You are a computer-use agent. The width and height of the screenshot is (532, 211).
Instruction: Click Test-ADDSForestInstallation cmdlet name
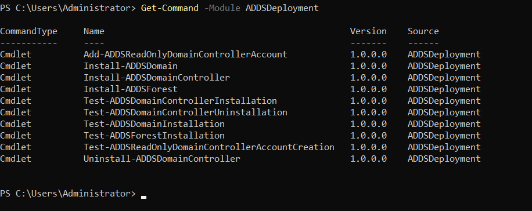click(154, 136)
